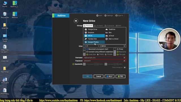Switch to the NAS storage tab
The image size is (181, 102).
[x=118, y=25]
